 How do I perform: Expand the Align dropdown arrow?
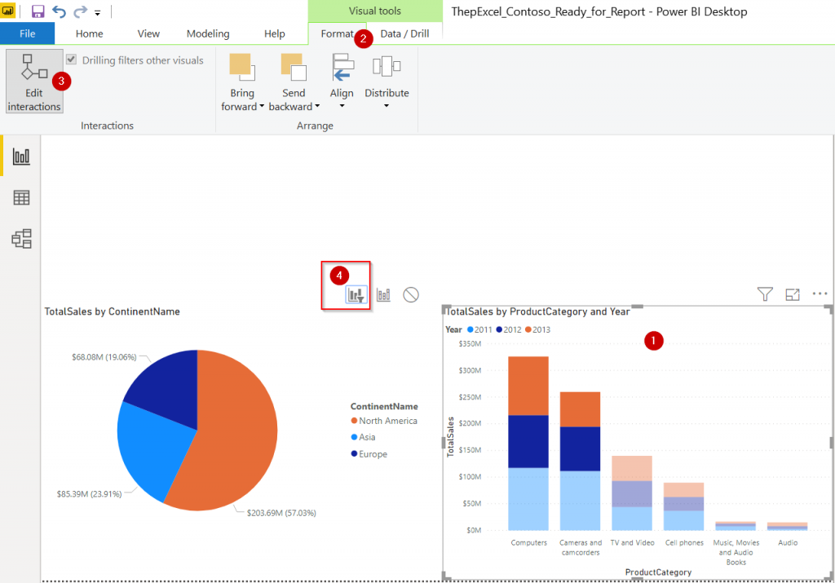(x=342, y=106)
